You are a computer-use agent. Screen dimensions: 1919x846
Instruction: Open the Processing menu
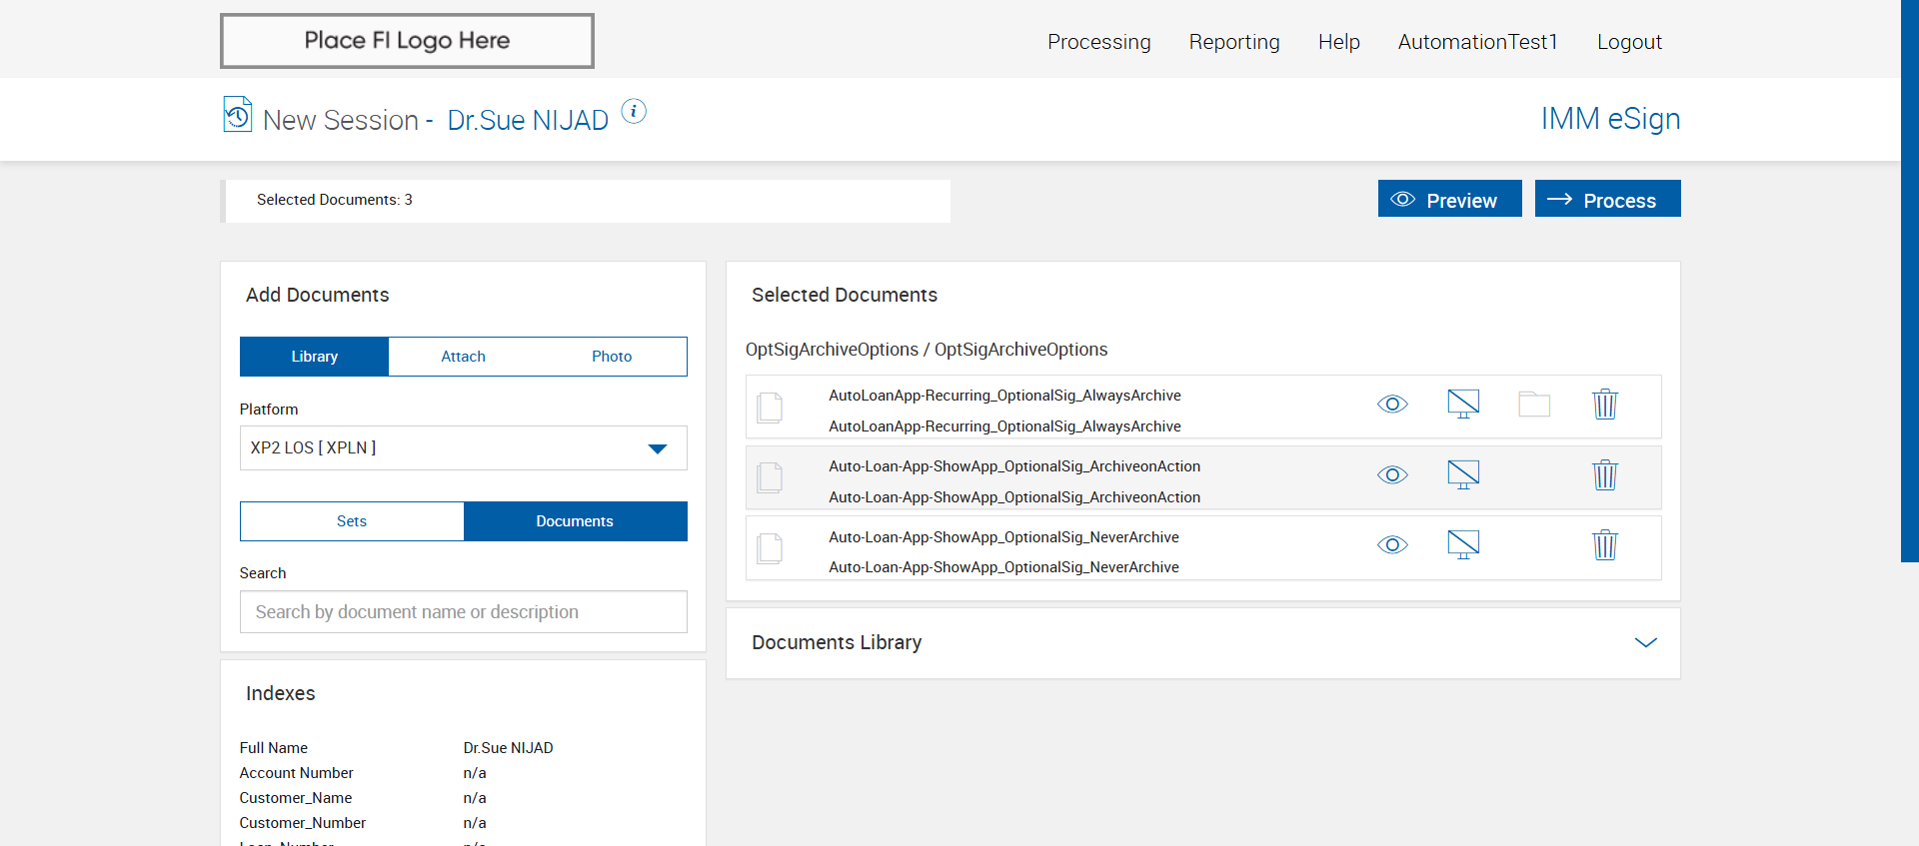click(x=1098, y=42)
